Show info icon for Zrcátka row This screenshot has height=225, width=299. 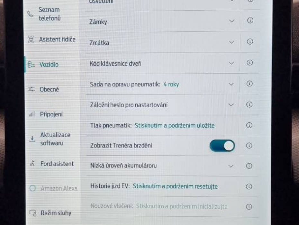[x=250, y=42]
